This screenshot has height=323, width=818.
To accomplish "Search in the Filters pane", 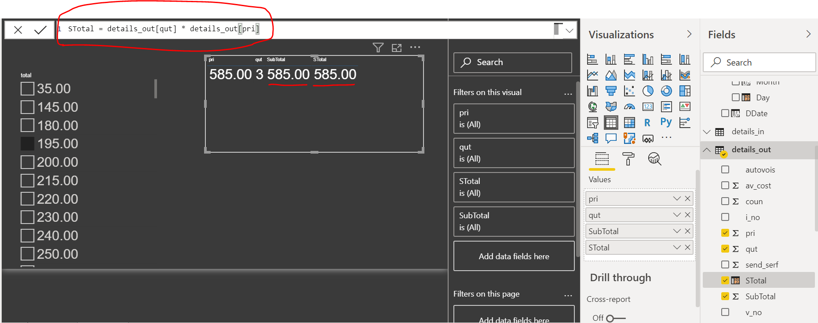I will [x=513, y=62].
